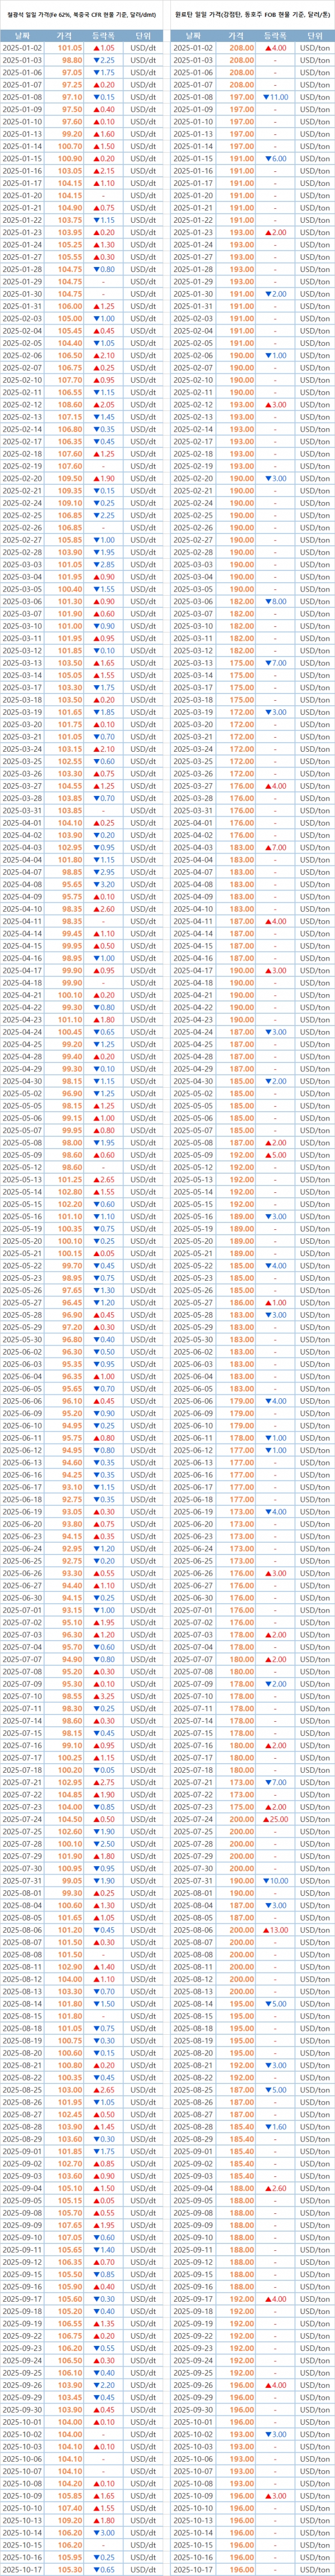Click the ▲4.00 change on 2025-01-02 coking coal
The height and width of the screenshot is (2576, 335).
(x=275, y=48)
